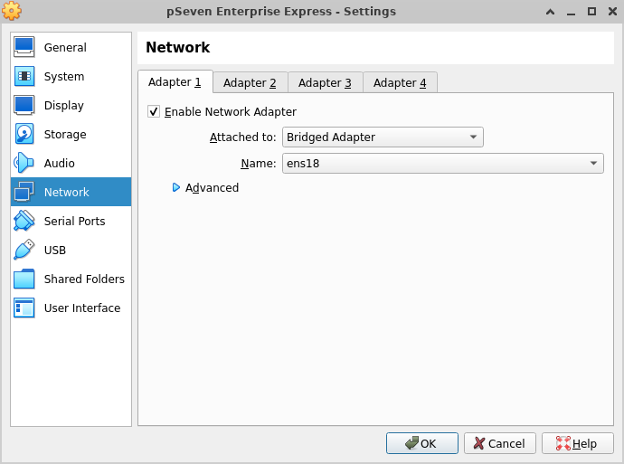This screenshot has height=464, width=624.
Task: Uncheck Enable Network Adapter checkbox
Action: (154, 112)
